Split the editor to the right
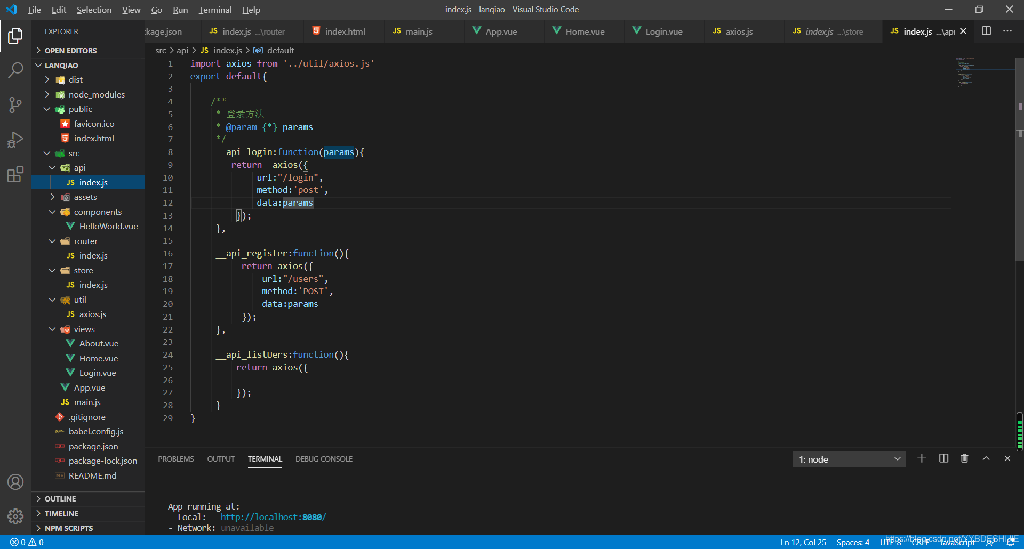This screenshot has width=1024, height=549. click(986, 31)
